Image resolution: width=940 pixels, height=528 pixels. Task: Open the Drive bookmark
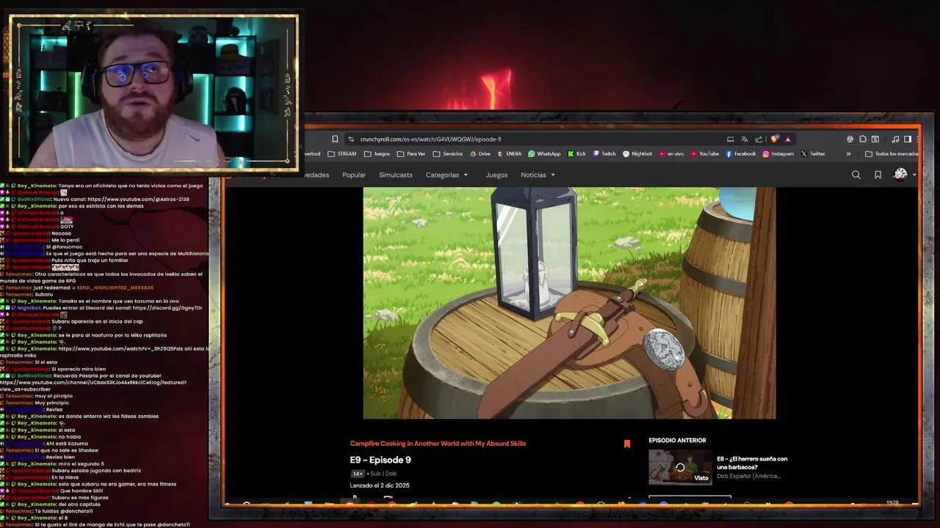click(x=480, y=154)
